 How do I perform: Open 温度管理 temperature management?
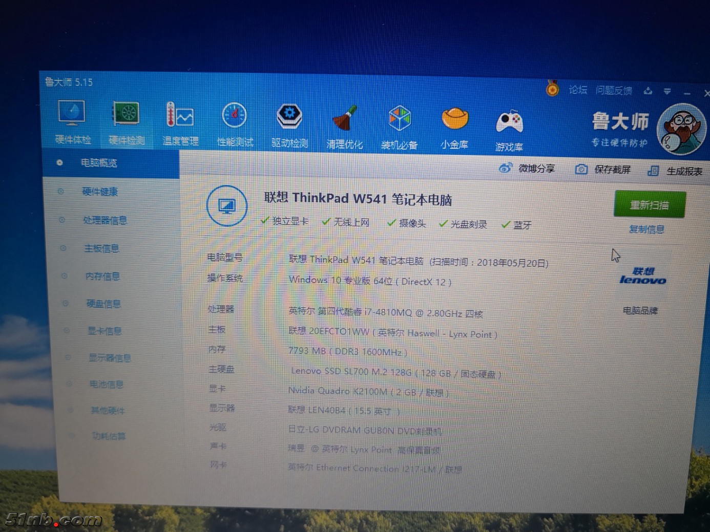click(x=180, y=123)
